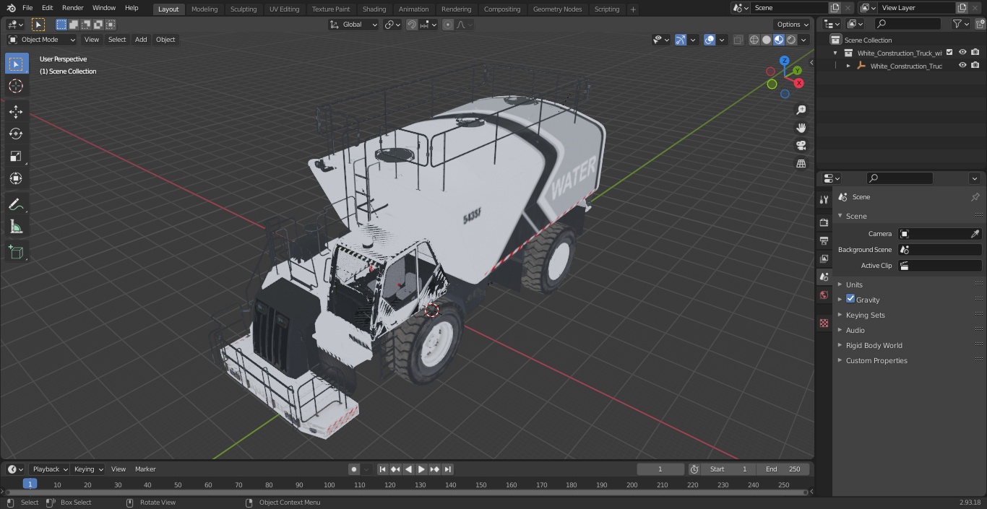Click the viewport zoom magnifier icon
This screenshot has height=509, width=987.
coord(801,110)
